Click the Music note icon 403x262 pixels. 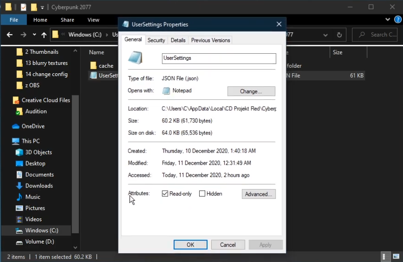(19, 197)
